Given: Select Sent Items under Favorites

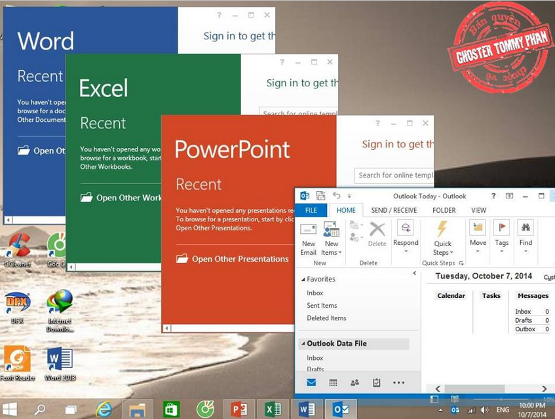Looking at the screenshot, I should tap(322, 306).
